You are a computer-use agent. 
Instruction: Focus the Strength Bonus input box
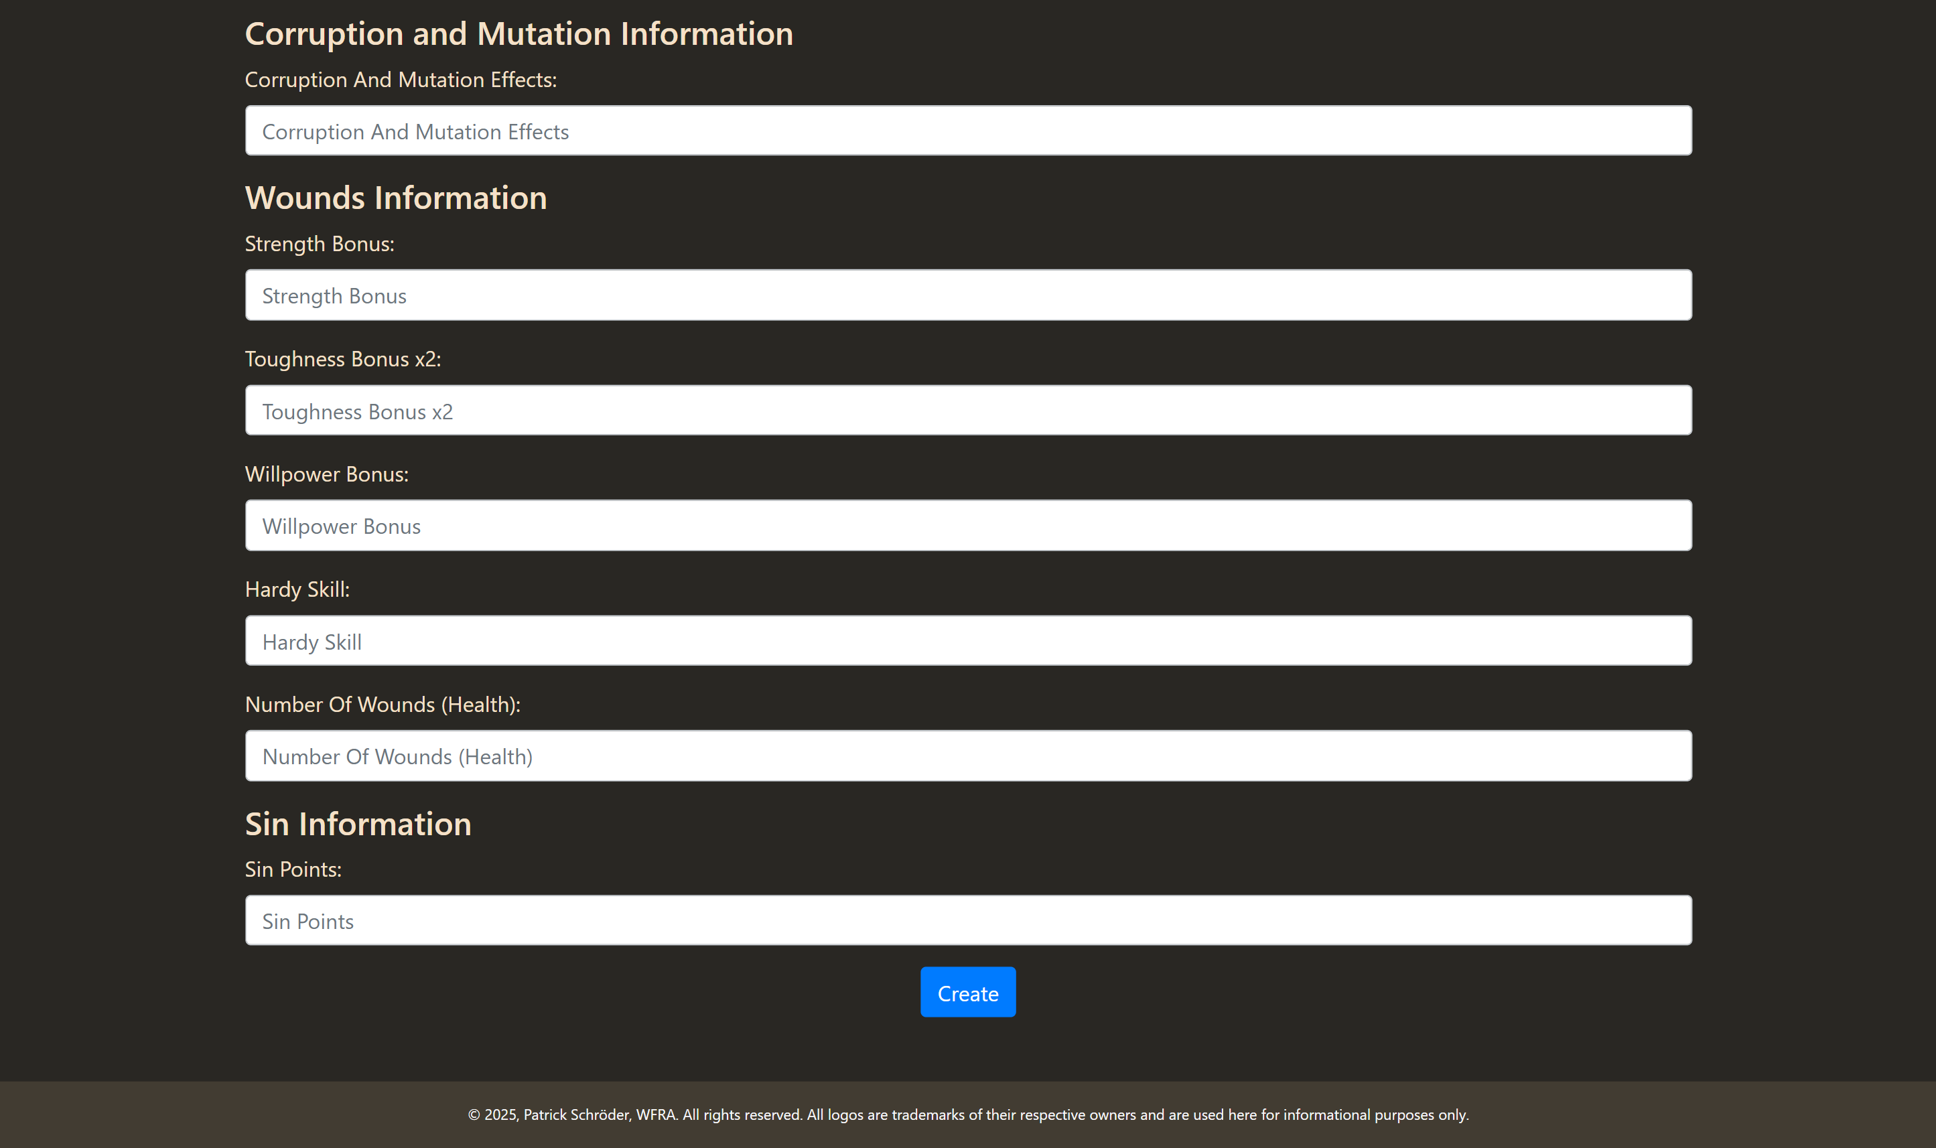pos(969,295)
